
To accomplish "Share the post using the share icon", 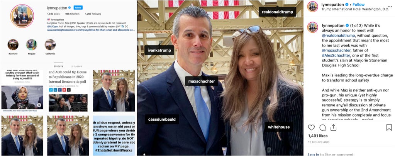I will 333,128.
